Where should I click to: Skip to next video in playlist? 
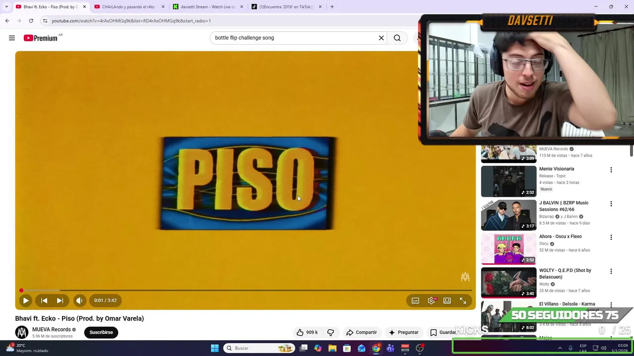[x=60, y=300]
